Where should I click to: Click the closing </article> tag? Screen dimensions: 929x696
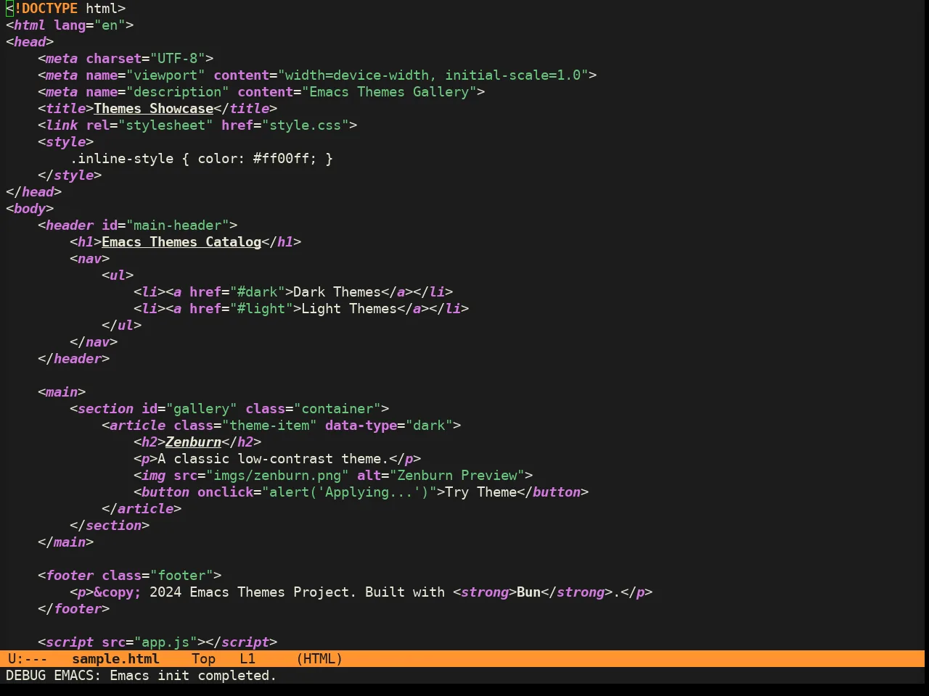pyautogui.click(x=142, y=509)
